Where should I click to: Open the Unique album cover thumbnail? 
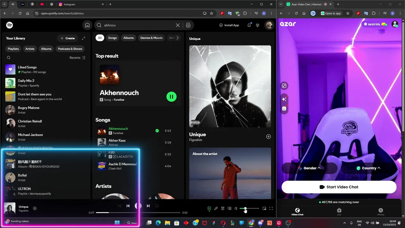tap(9, 208)
